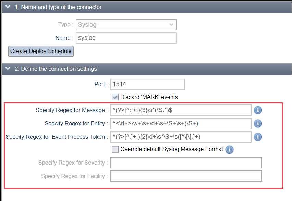Collapse section 2 using its chevron arrow
The height and width of the screenshot is (201, 292).
tap(8, 69)
